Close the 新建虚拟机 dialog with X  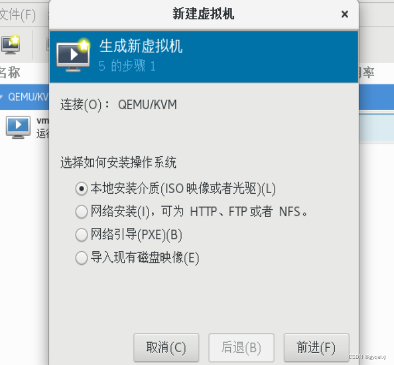click(x=345, y=14)
